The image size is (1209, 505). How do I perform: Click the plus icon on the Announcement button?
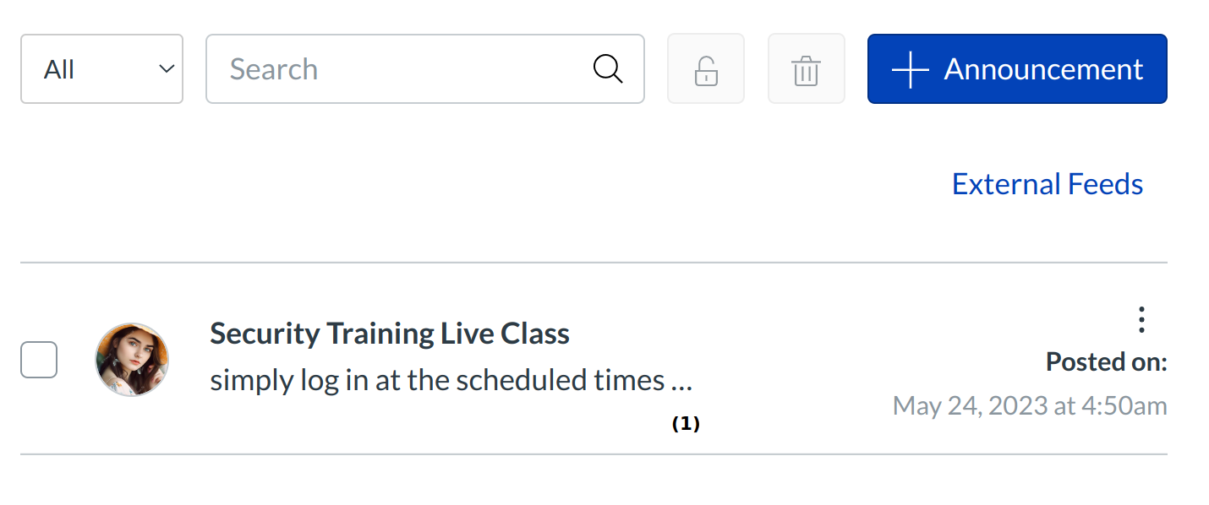point(911,69)
